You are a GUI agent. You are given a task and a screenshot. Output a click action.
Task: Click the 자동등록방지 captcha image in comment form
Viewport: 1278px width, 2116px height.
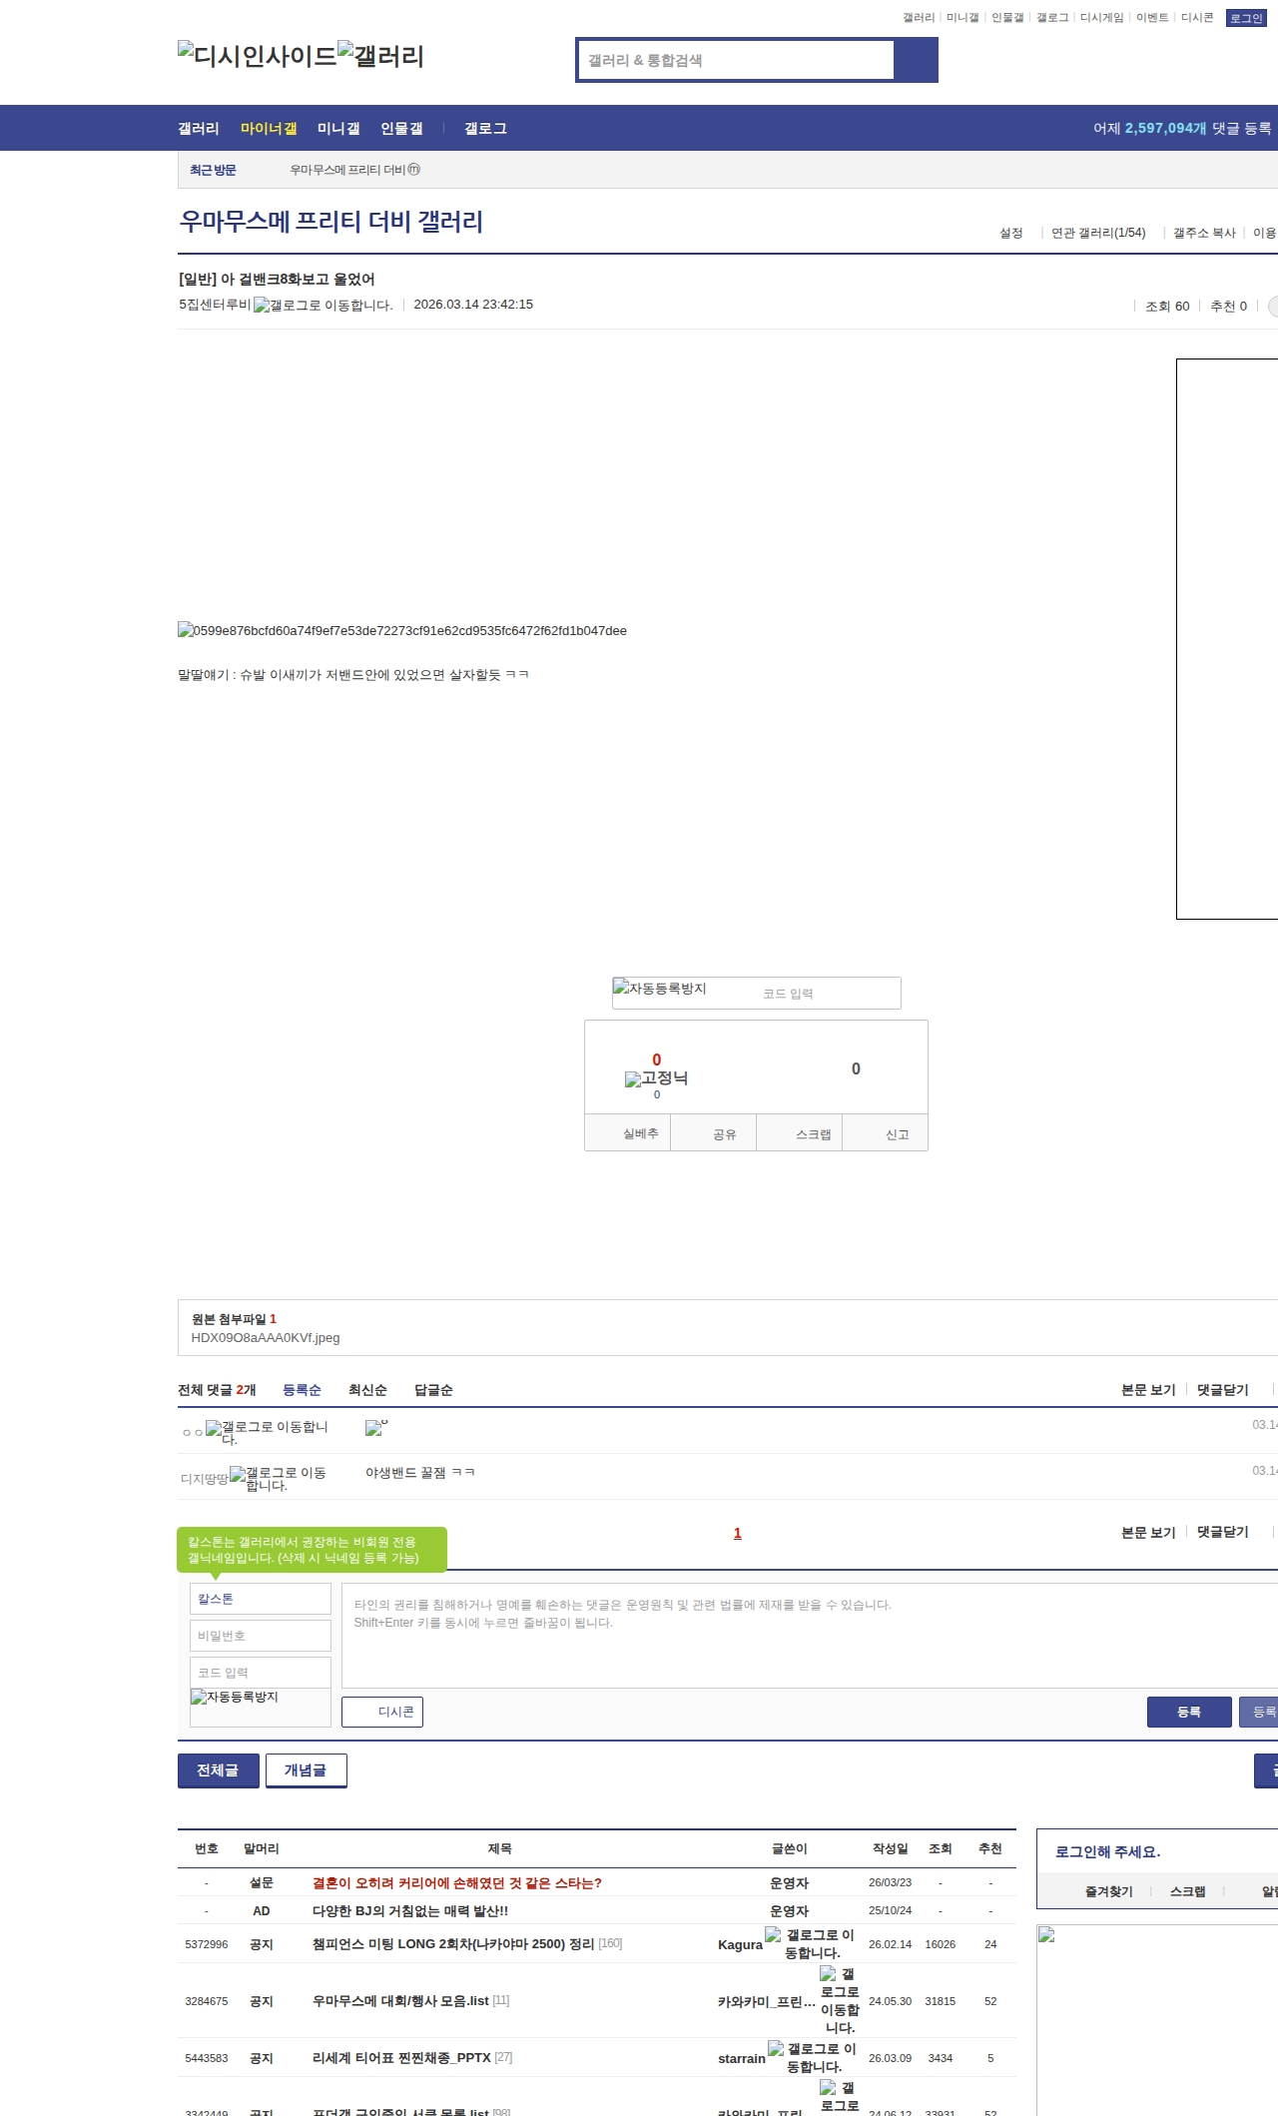click(236, 1698)
